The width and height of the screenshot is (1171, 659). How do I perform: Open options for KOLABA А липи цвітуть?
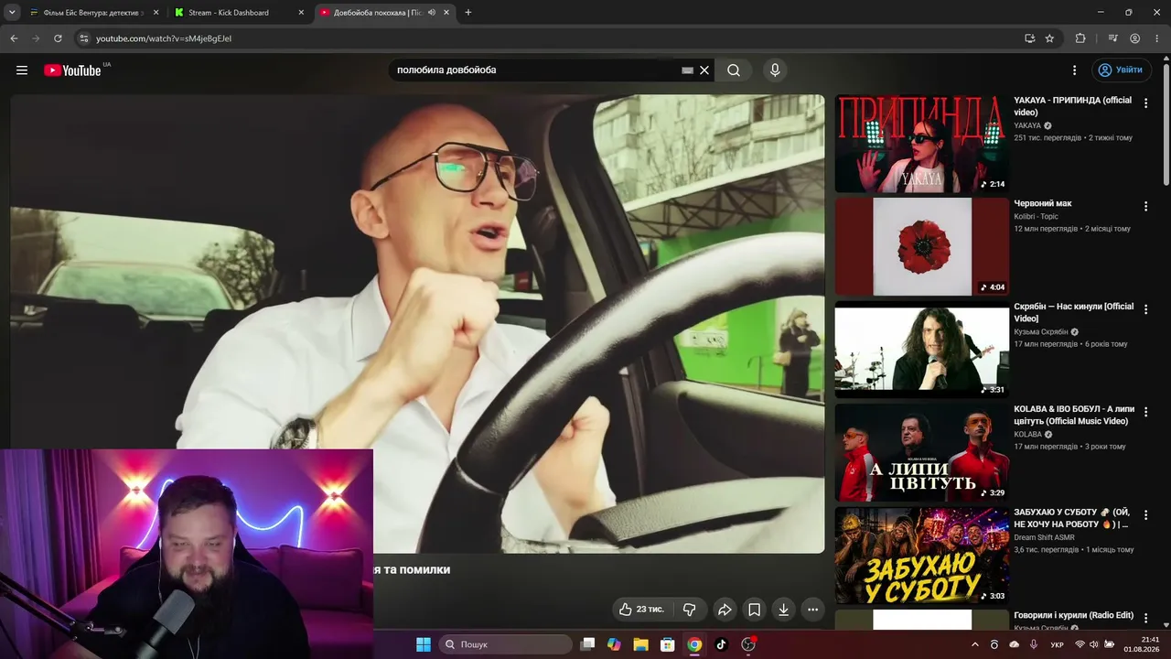(1145, 413)
